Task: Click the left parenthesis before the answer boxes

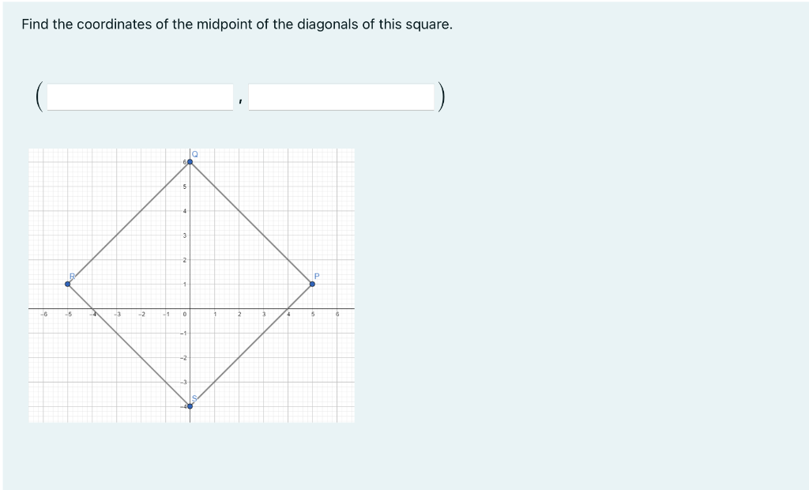Action: [x=38, y=96]
